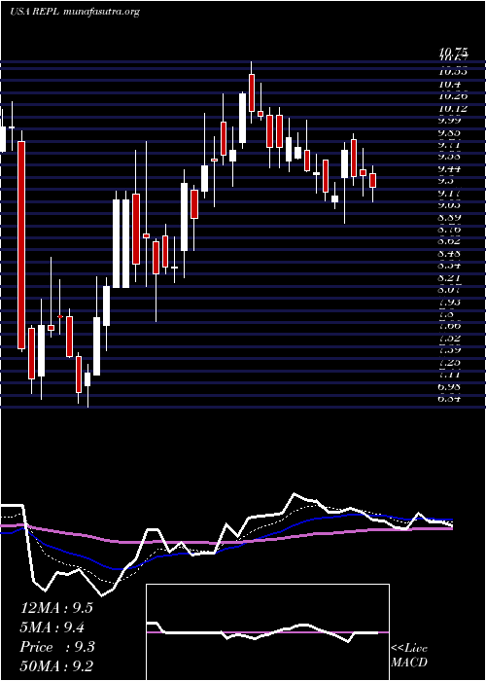Click the 10.75 top price label
Image resolution: width=486 pixels, height=681 pixels.
[454, 52]
